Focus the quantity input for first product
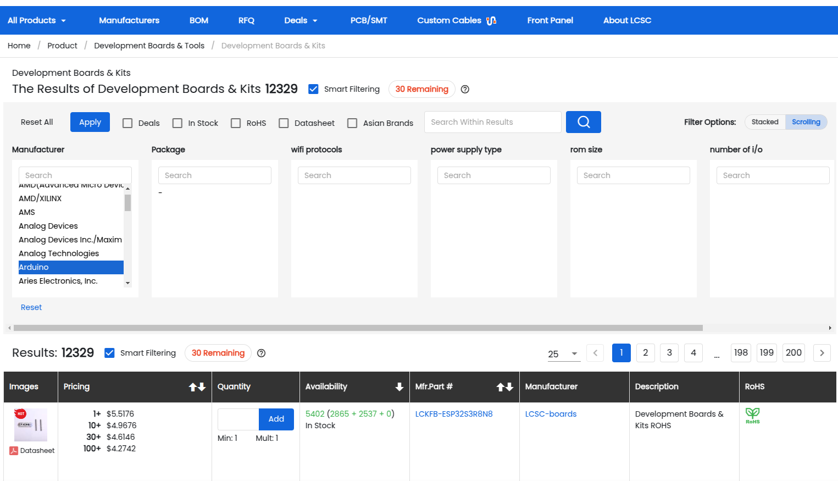The width and height of the screenshot is (838, 481). click(x=238, y=419)
